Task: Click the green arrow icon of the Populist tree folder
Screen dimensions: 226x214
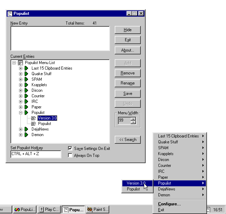Action: point(26,113)
